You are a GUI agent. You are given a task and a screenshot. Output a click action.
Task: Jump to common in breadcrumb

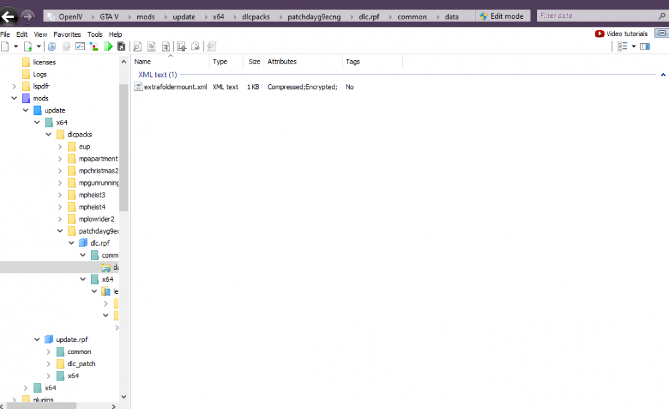tap(412, 17)
